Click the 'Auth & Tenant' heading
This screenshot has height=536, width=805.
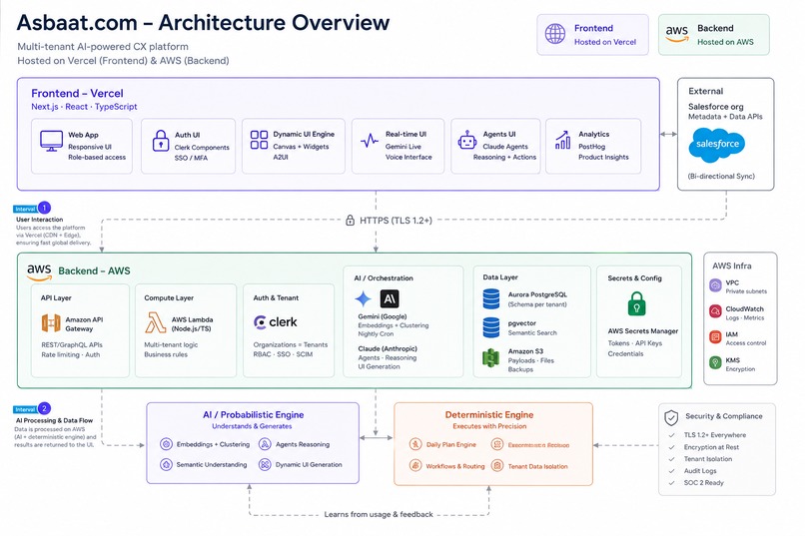pos(276,297)
